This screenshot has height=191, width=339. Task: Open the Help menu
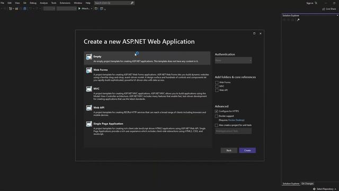[88, 3]
